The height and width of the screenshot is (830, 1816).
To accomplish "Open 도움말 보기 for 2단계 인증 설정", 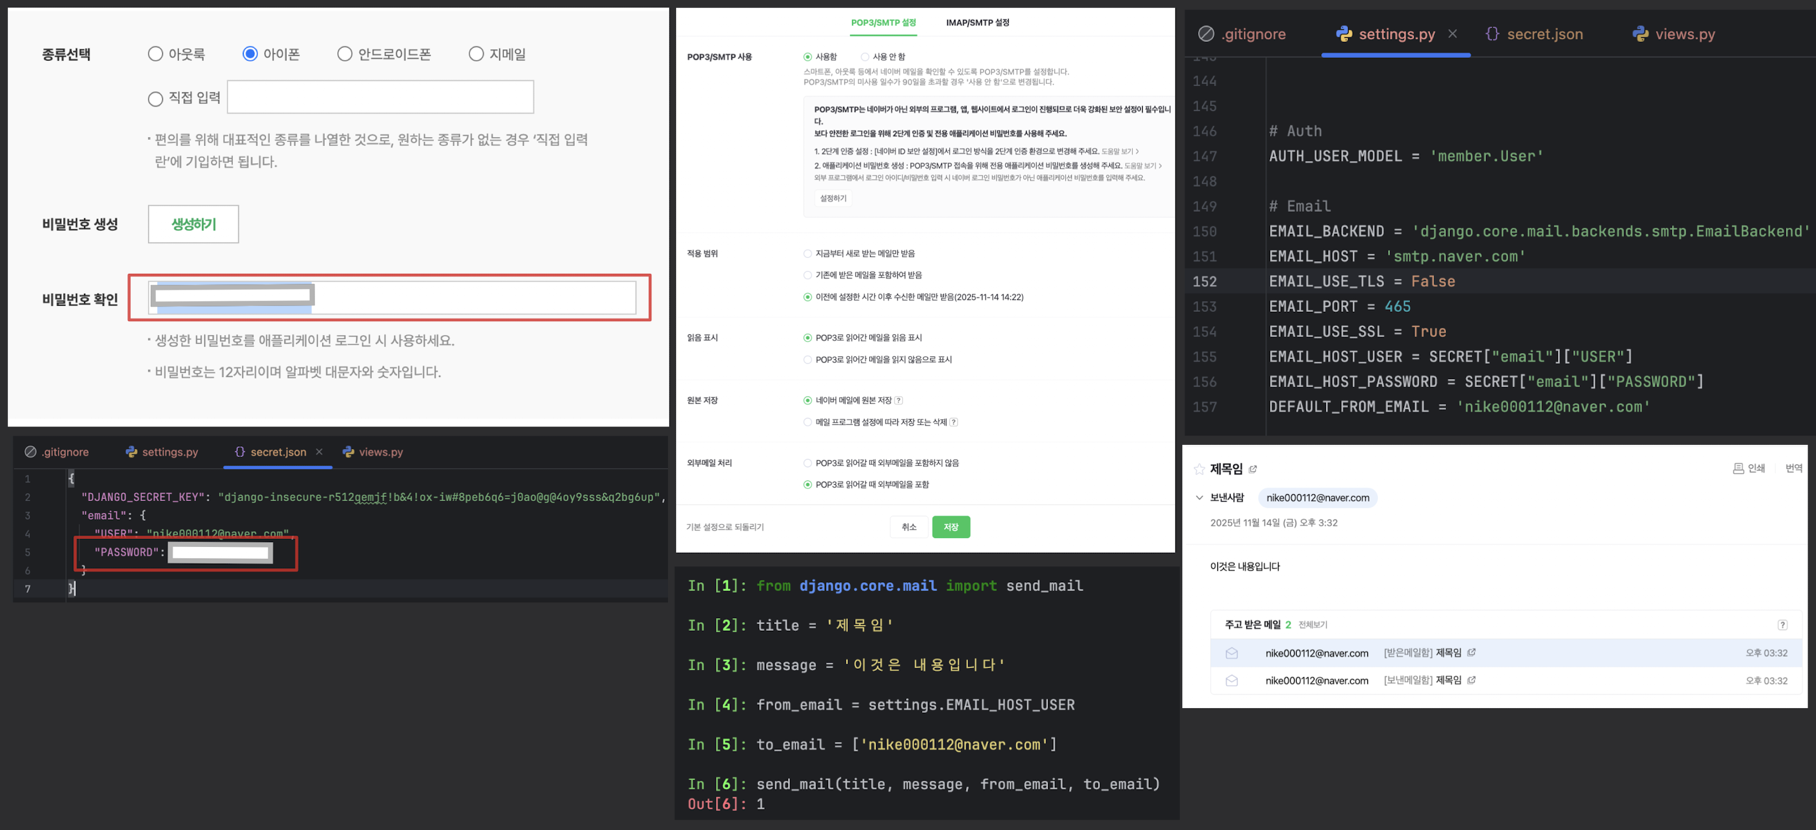I will pos(1119,151).
